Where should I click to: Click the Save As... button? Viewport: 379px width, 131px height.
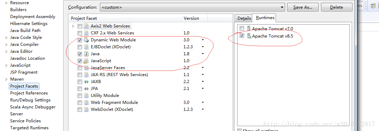click(x=303, y=7)
